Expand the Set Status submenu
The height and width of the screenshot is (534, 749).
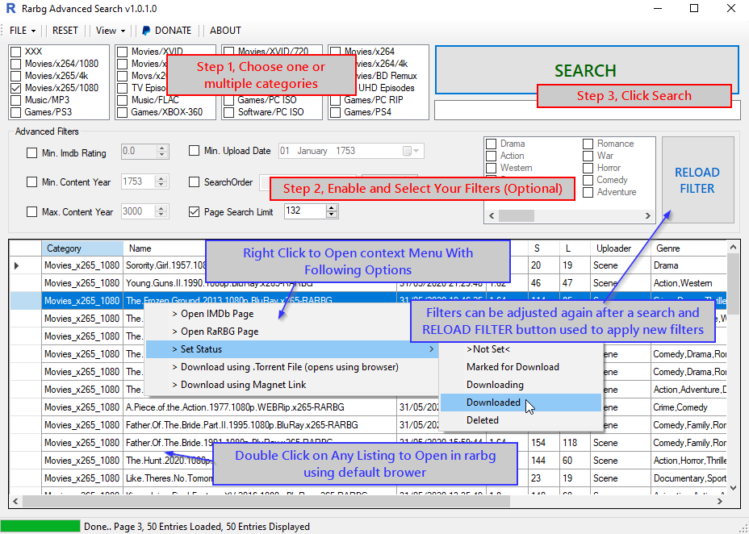(291, 349)
